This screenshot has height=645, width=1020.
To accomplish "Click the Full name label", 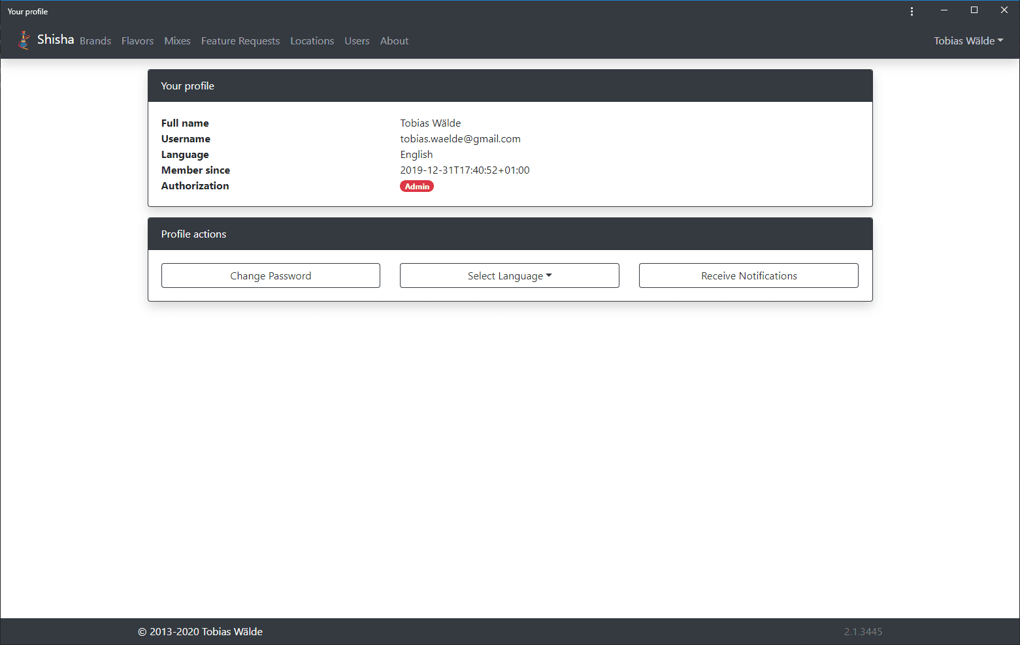I will [x=185, y=123].
